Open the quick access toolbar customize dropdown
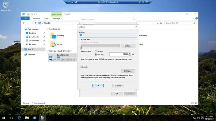Image resolution: width=216 pixels, height=121 pixels. point(35,14)
